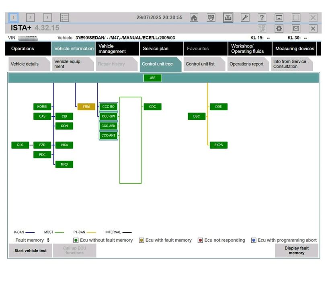Viewport: 326px width, 281px height.
Task: Select session tab number 3
Action: click(47, 17)
